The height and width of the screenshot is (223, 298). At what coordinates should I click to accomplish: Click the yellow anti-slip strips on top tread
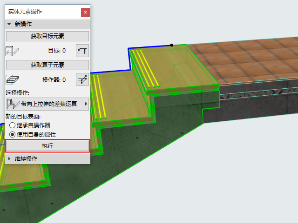pyautogui.click(x=145, y=68)
